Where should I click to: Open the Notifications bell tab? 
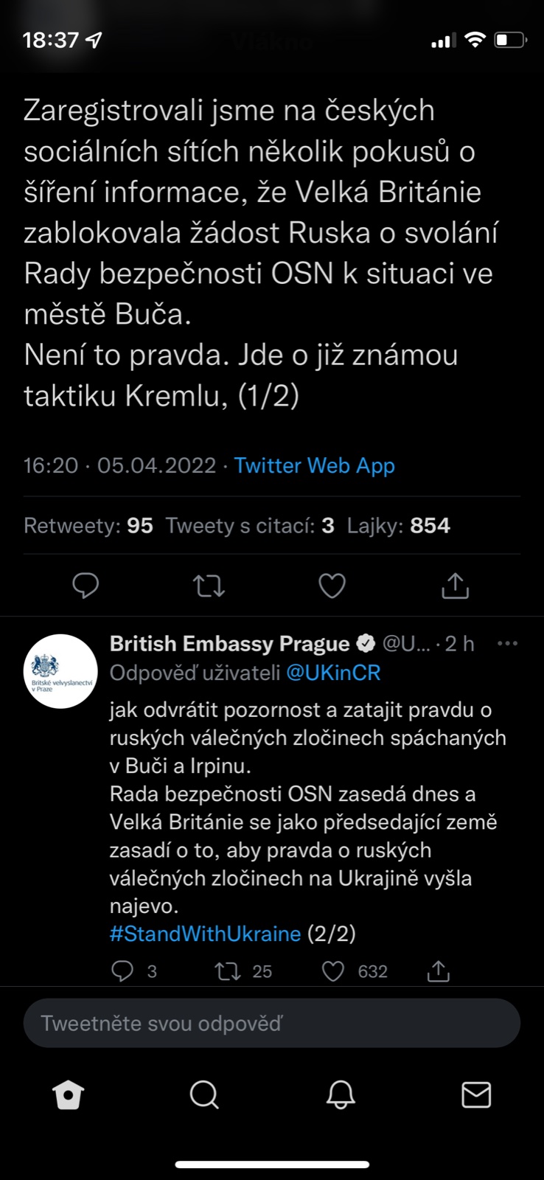[x=341, y=1095]
